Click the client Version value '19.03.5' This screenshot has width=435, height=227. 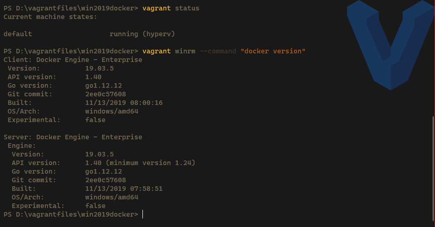[99, 68]
